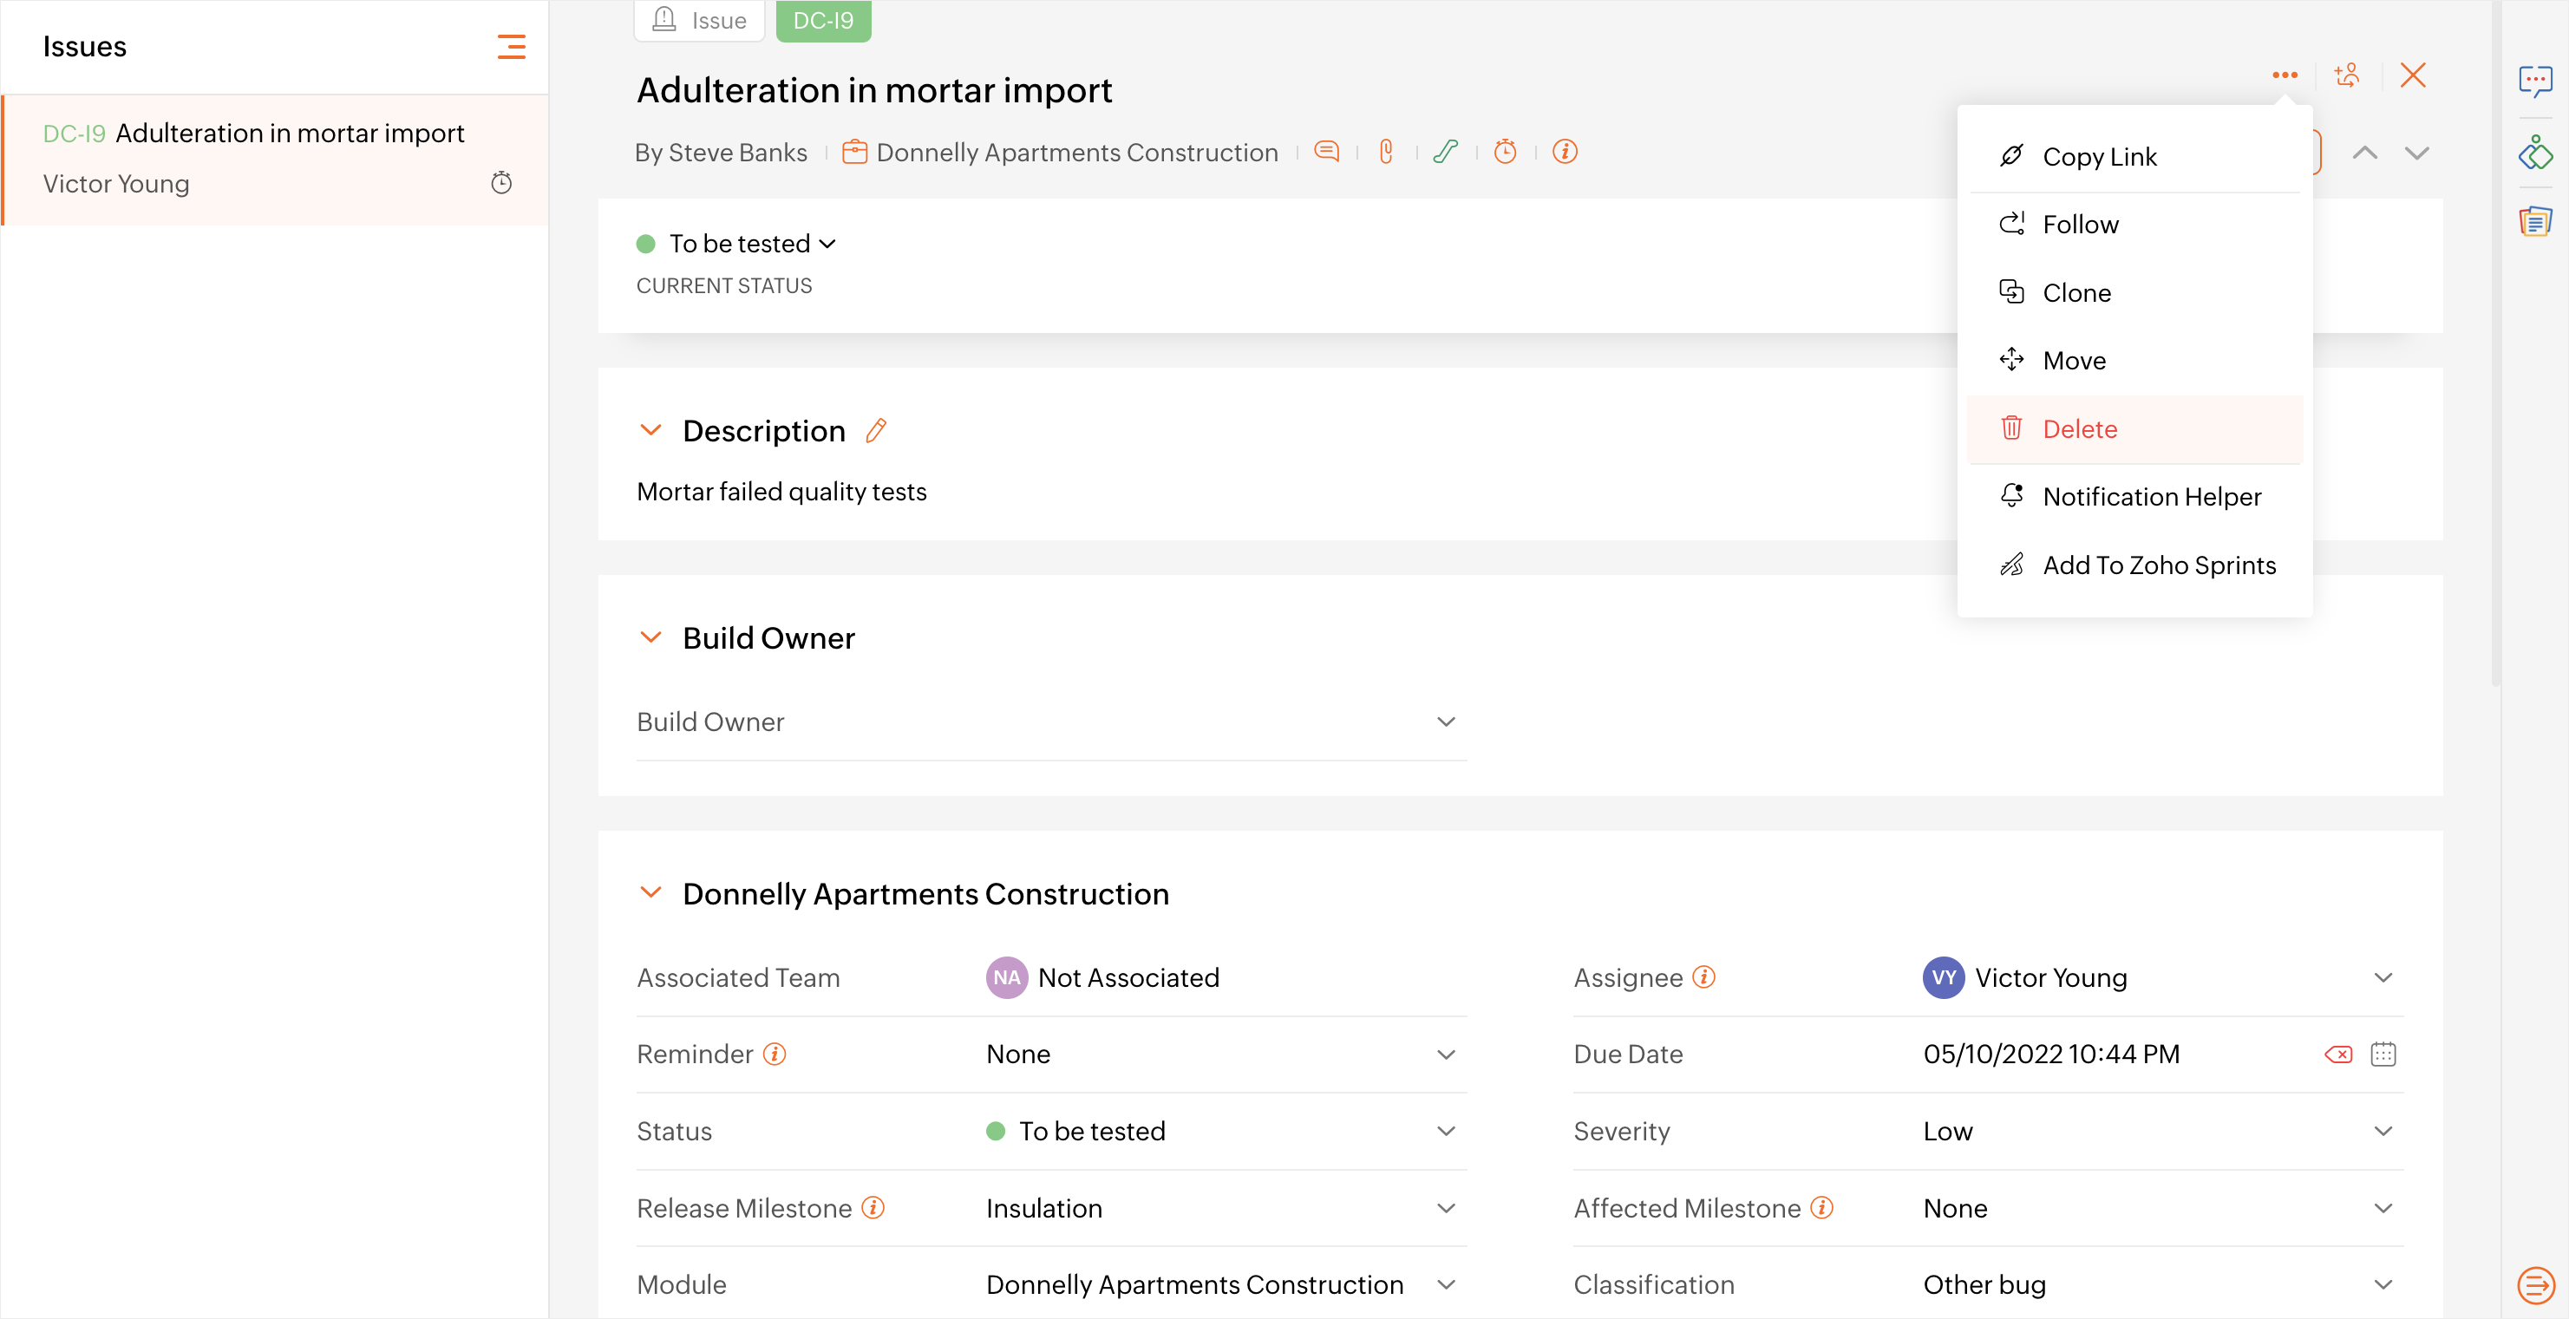Click the comments icon beside project name
This screenshot has width=2569, height=1319.
coord(1326,152)
